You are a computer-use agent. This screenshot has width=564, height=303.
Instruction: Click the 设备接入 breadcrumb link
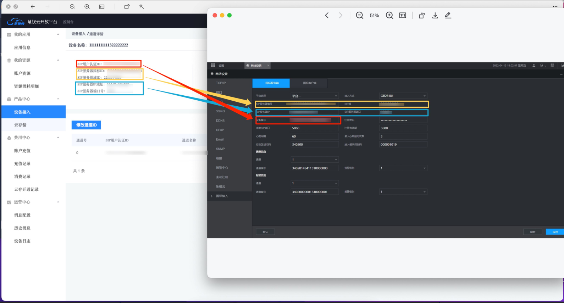point(78,34)
